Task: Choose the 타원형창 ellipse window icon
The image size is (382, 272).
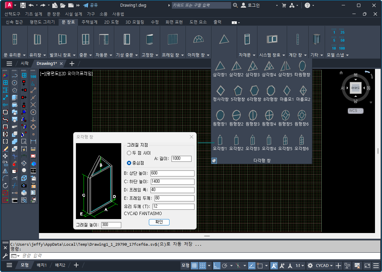Action: 302,66
